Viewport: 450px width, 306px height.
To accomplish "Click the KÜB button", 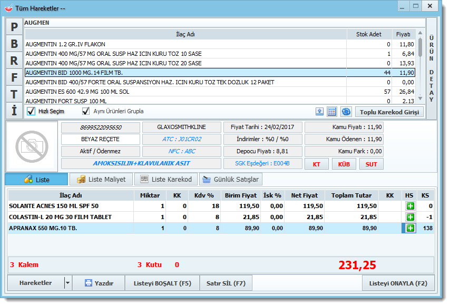I will (x=344, y=164).
